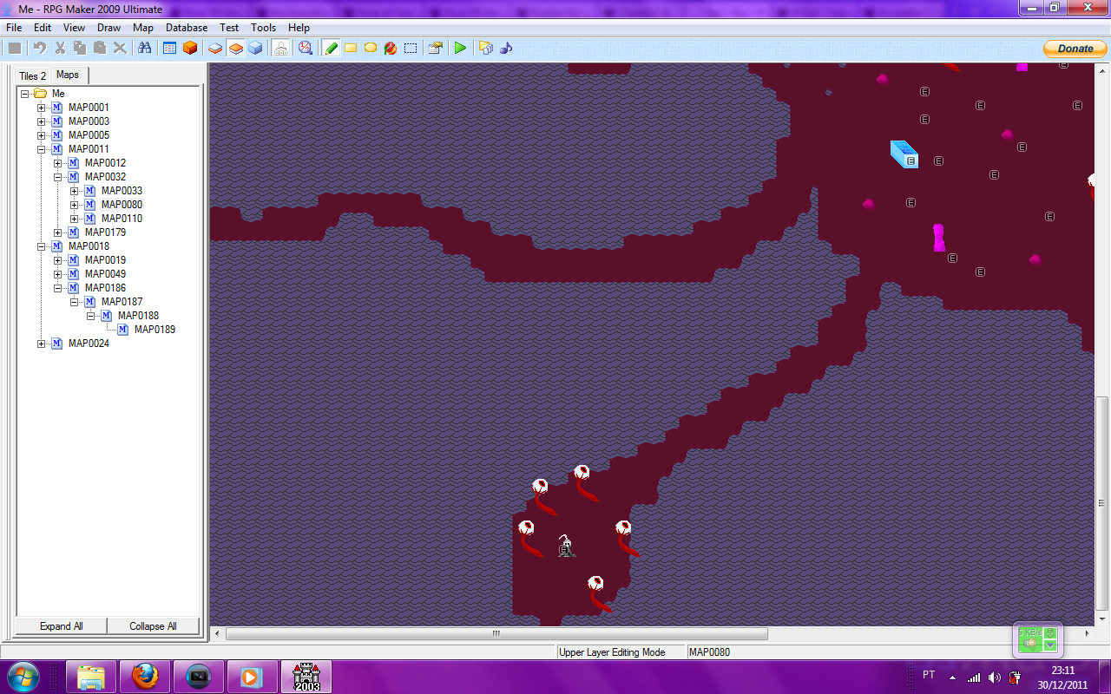Click the zoom scale toolbar icon
The height and width of the screenshot is (694, 1111).
coord(305,49)
